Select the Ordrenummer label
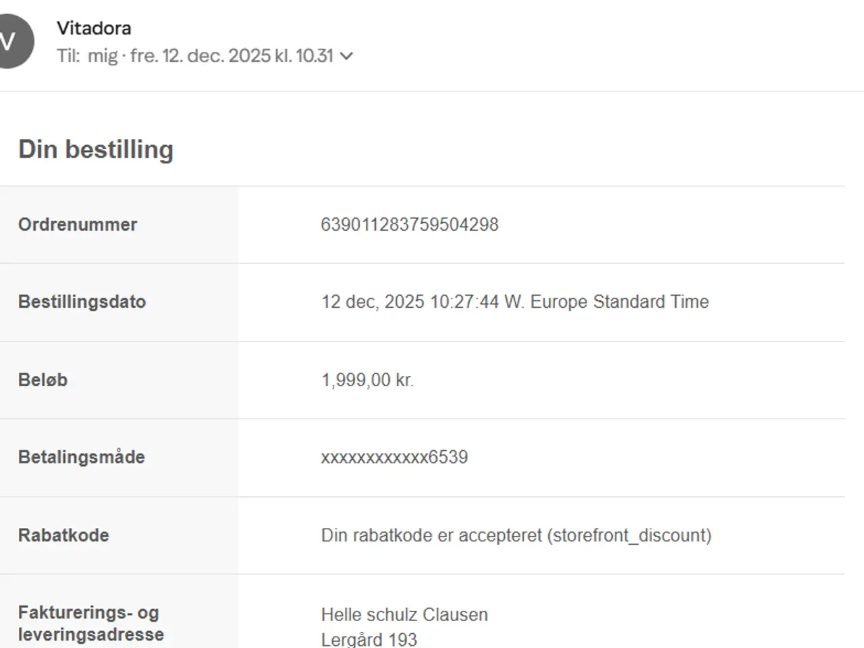Viewport: 864px width, 648px height. coord(78,225)
